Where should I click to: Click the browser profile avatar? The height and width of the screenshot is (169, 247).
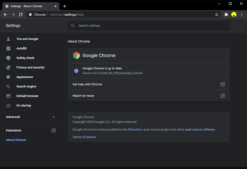[234, 14]
